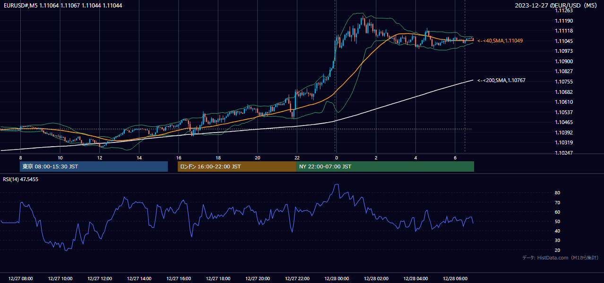Click price axis value 1.10465

564,122
